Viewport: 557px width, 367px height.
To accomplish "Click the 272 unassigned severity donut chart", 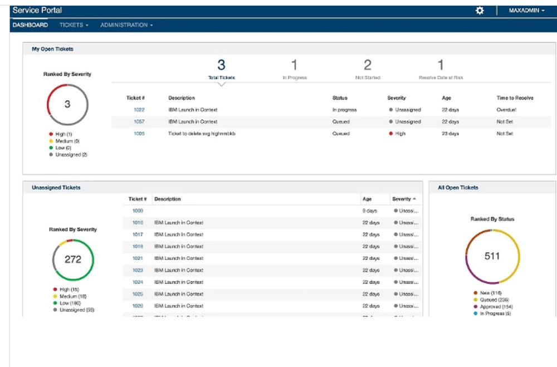I will tap(73, 260).
